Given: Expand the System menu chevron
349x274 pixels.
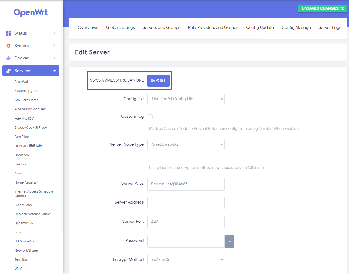Looking at the screenshot, I should point(54,46).
